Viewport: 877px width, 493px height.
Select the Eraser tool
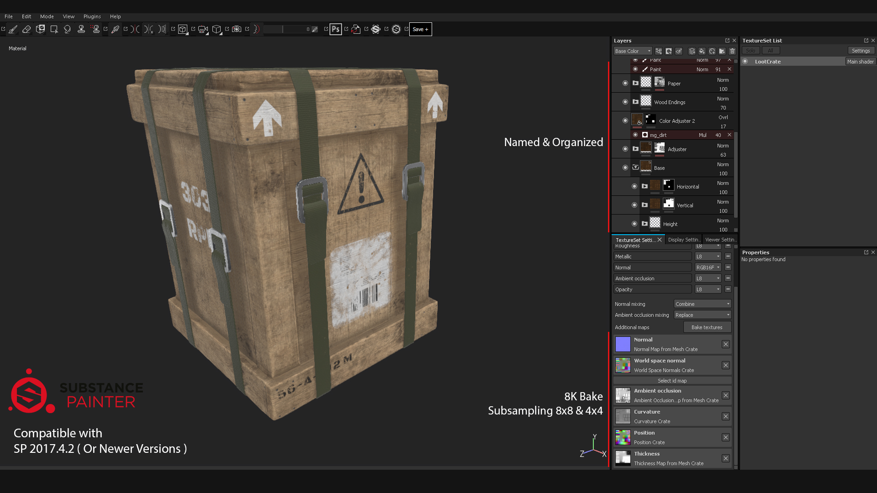click(26, 29)
